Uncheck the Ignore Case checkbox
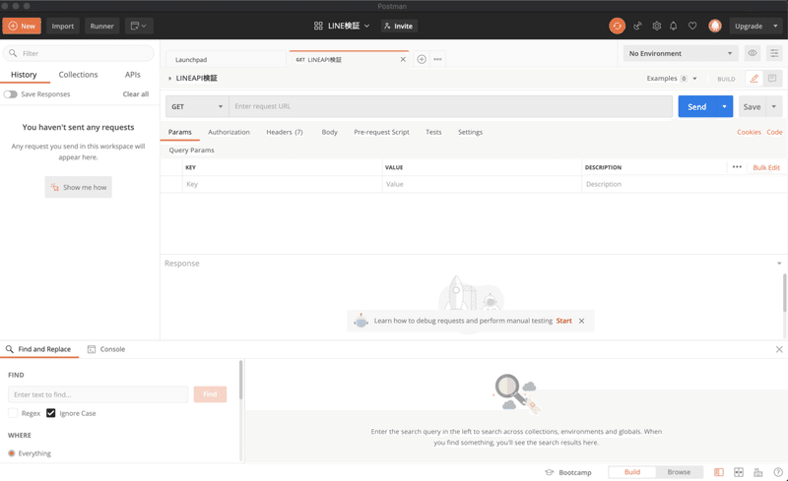Viewport: 788px width, 481px height. click(51, 413)
